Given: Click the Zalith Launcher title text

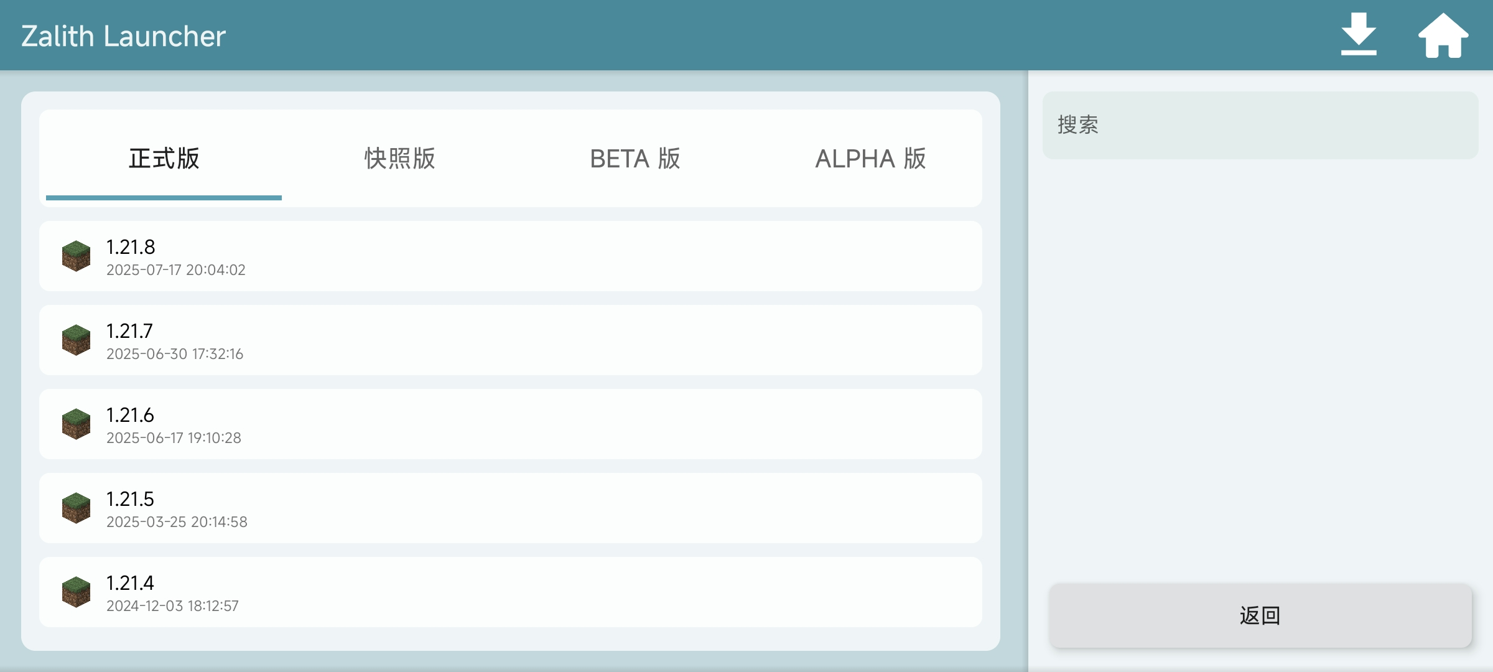Looking at the screenshot, I should [x=123, y=36].
